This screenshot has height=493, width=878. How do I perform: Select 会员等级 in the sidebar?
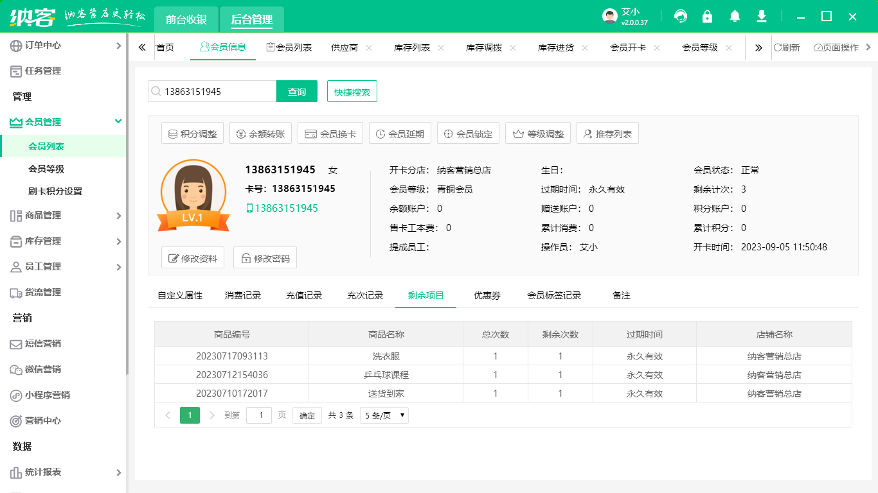pyautogui.click(x=46, y=169)
